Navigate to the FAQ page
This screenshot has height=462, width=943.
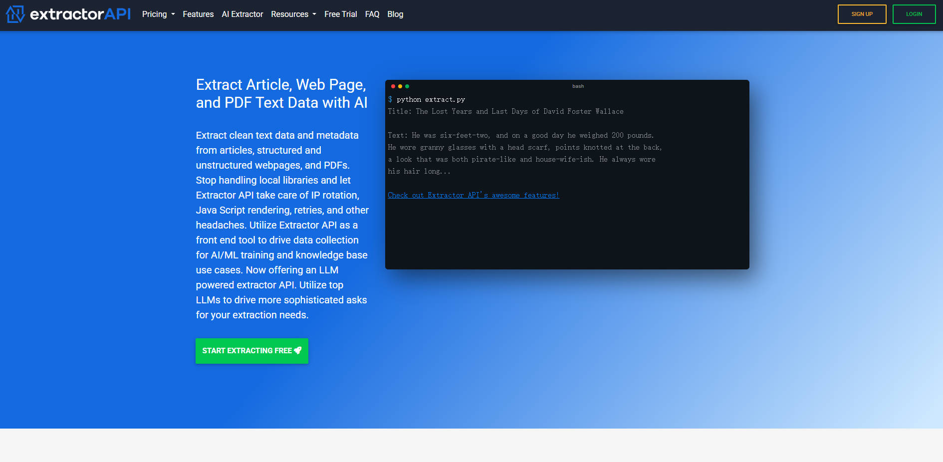point(372,14)
